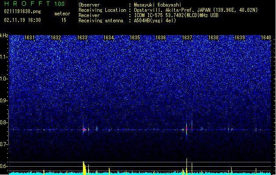The height and width of the screenshot is (175, 276).
Task: Click time marker 1634
Action: 109,38
